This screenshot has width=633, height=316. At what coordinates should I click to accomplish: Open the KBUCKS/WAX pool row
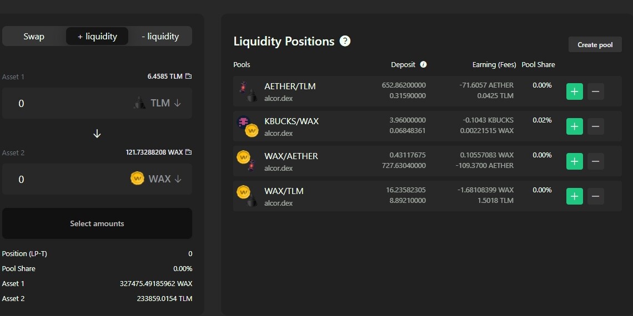click(427, 126)
